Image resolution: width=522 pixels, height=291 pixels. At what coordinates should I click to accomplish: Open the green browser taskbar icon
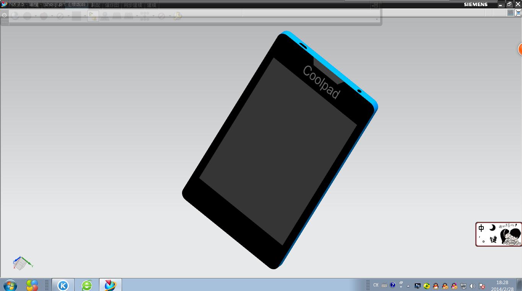pos(87,285)
